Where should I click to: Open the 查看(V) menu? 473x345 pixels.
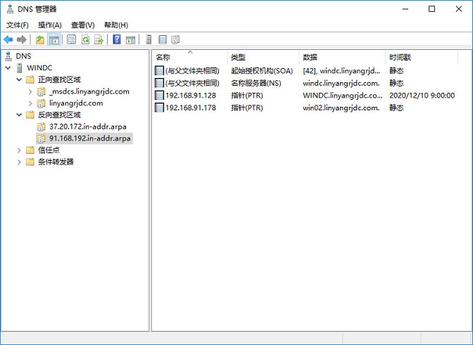82,25
